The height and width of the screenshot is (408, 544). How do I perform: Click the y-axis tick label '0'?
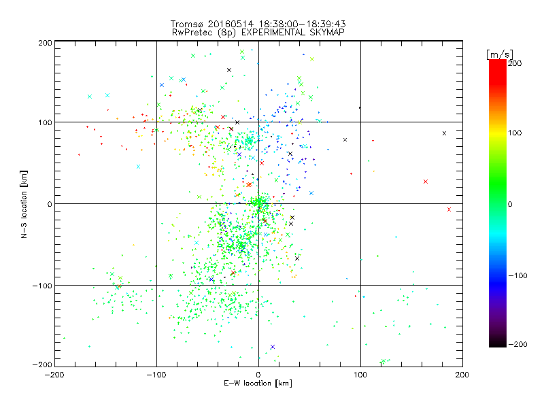[50, 204]
